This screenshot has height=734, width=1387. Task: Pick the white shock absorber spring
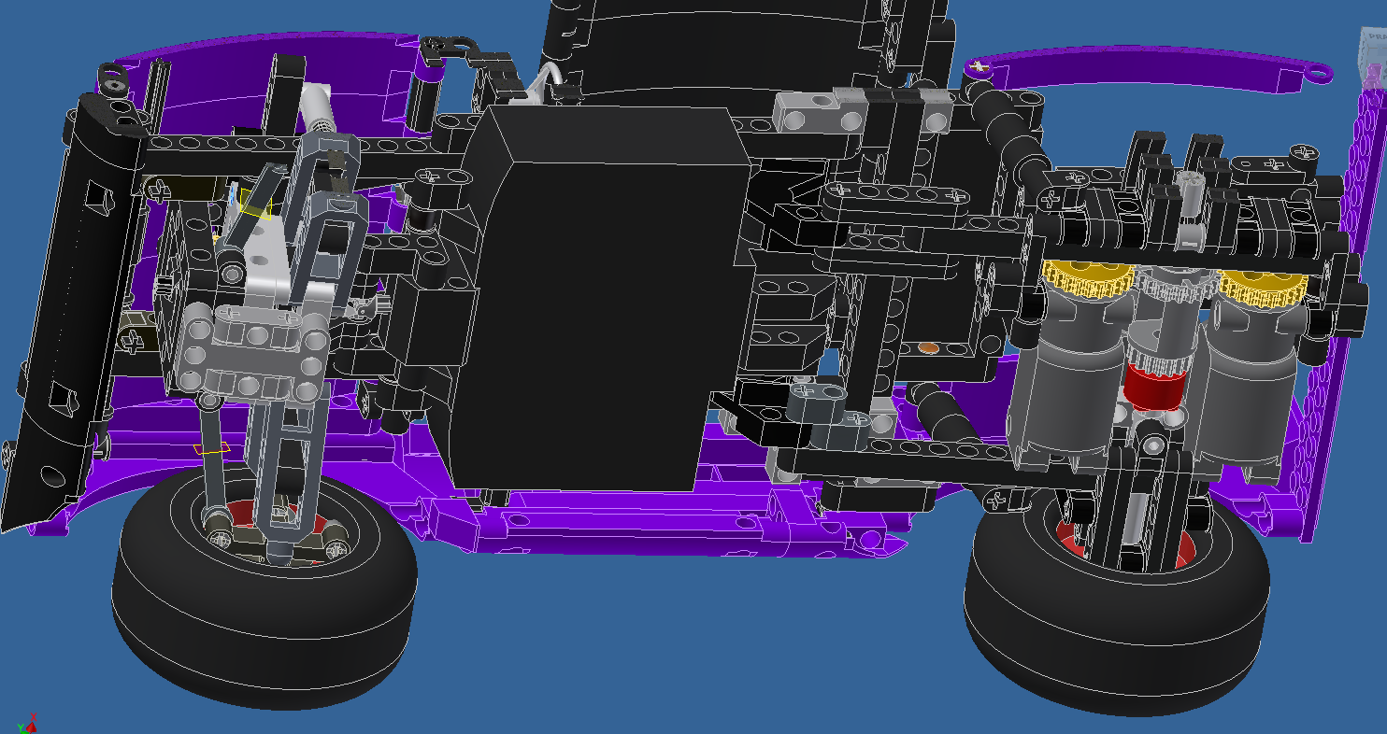[x=318, y=110]
